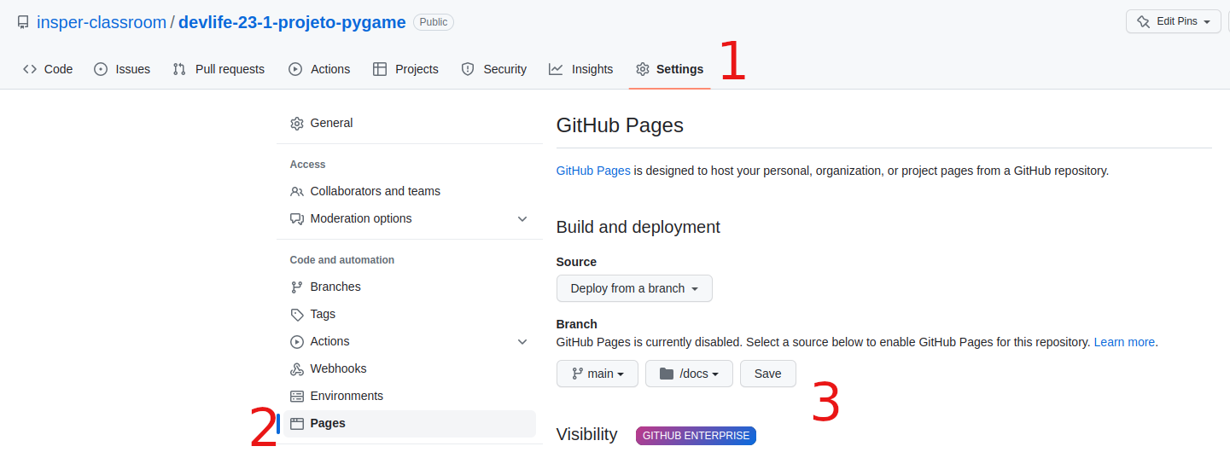This screenshot has height=458, width=1230.
Task: Open the Deploy from a branch dropdown
Action: pyautogui.click(x=634, y=288)
